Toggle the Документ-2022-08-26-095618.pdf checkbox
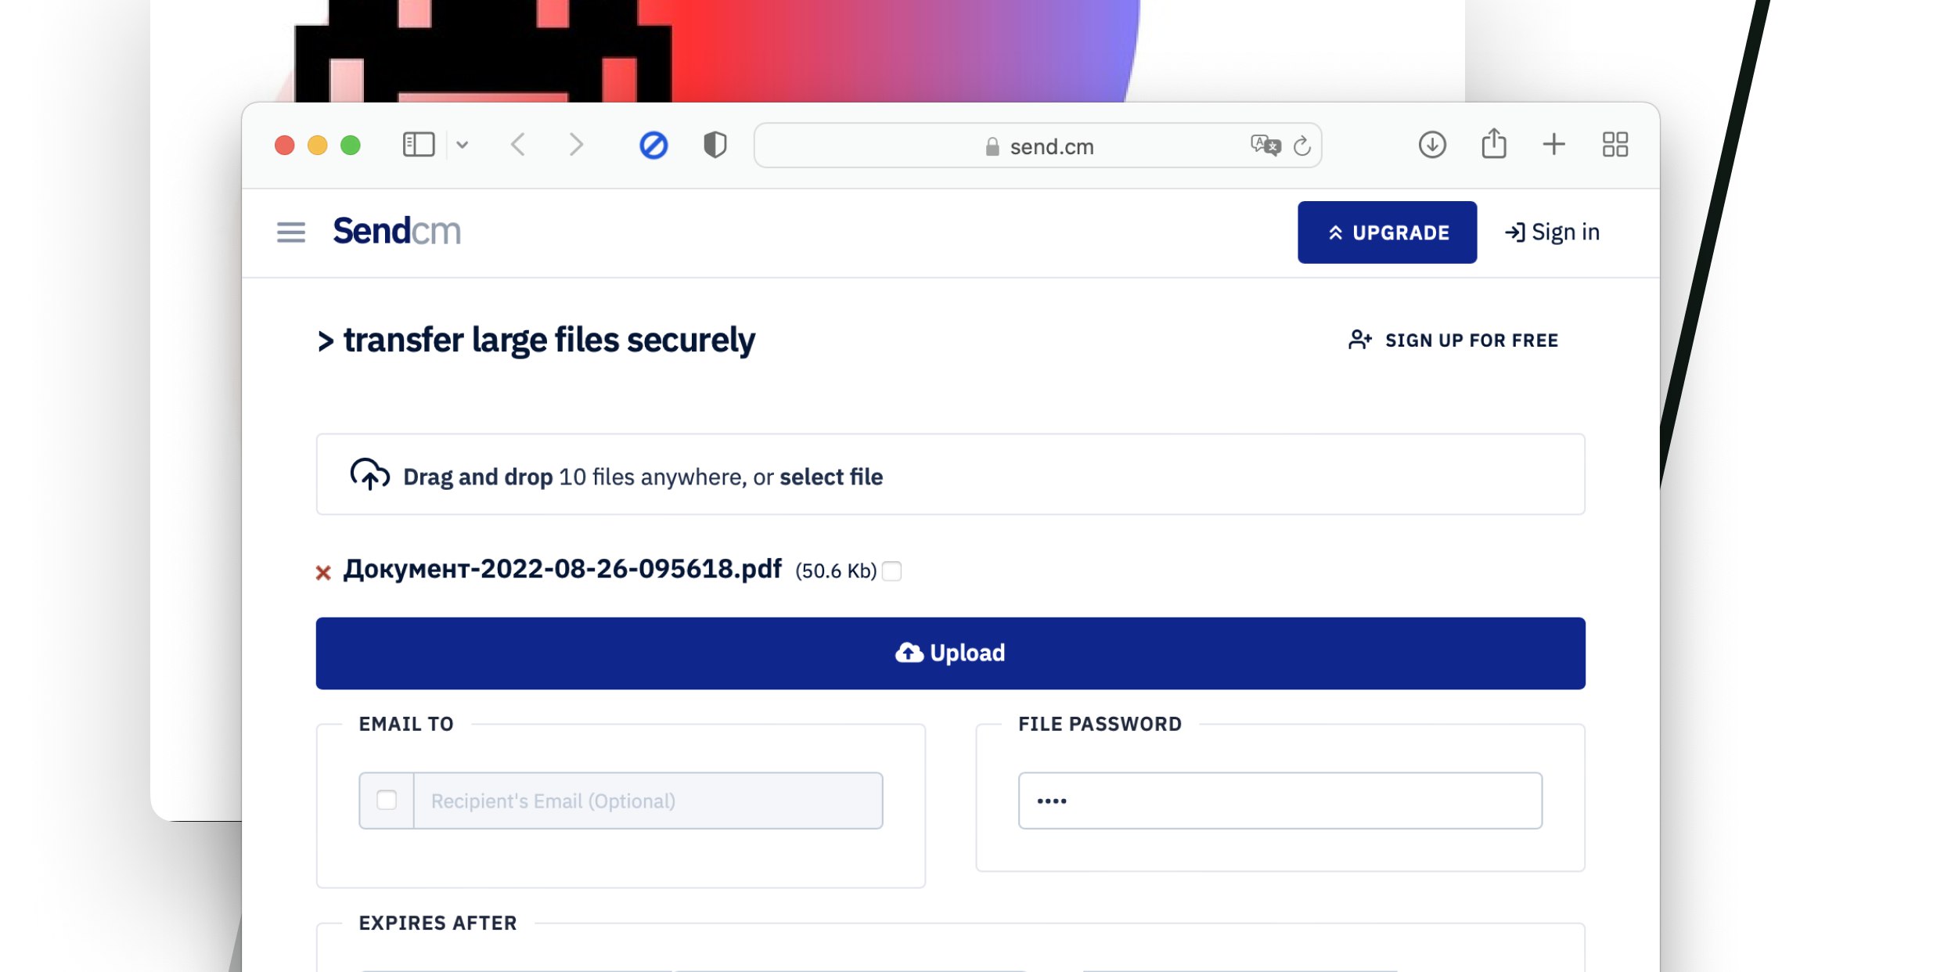1944x972 pixels. click(891, 569)
